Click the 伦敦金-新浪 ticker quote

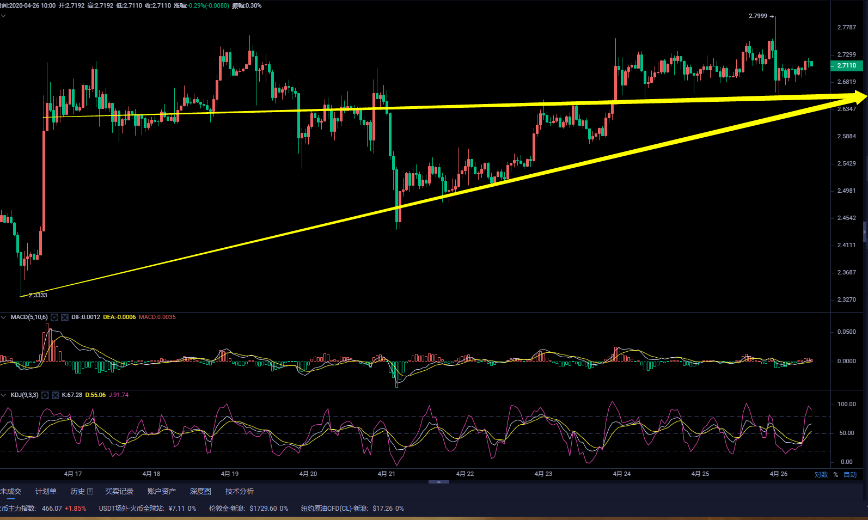tap(248, 508)
